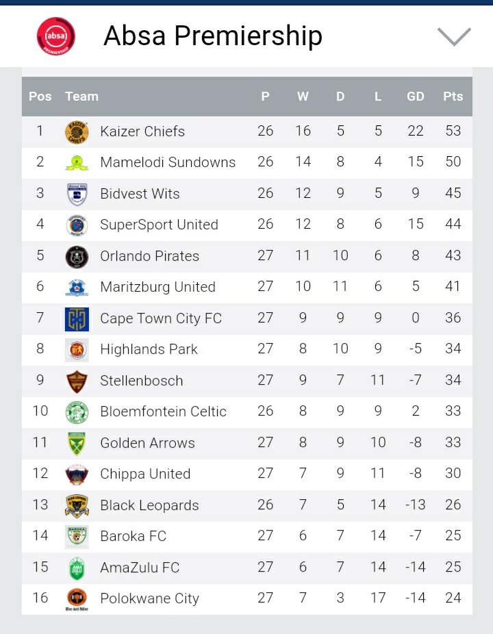Sort table by GD column header
493x634 pixels.
click(416, 97)
